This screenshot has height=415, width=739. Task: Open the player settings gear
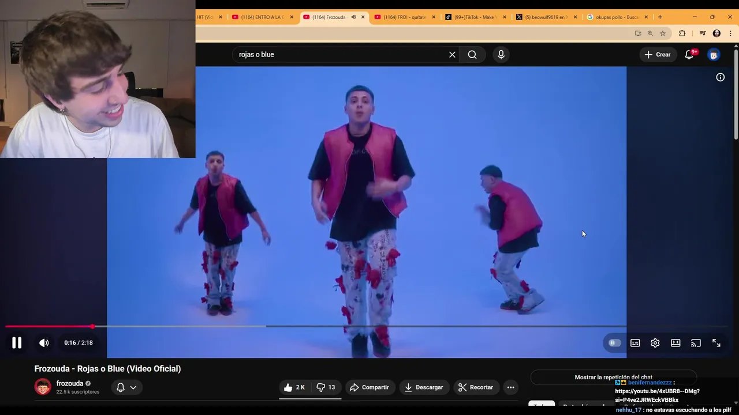655,343
